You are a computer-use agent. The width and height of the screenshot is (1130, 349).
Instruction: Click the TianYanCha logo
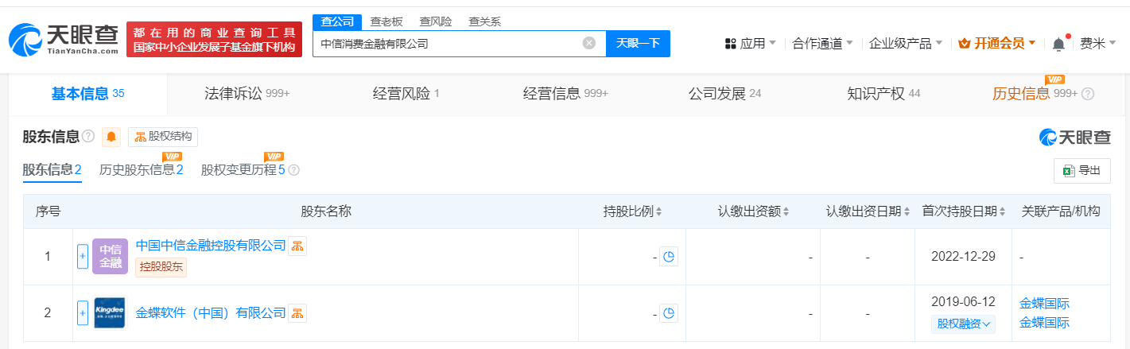click(63, 40)
